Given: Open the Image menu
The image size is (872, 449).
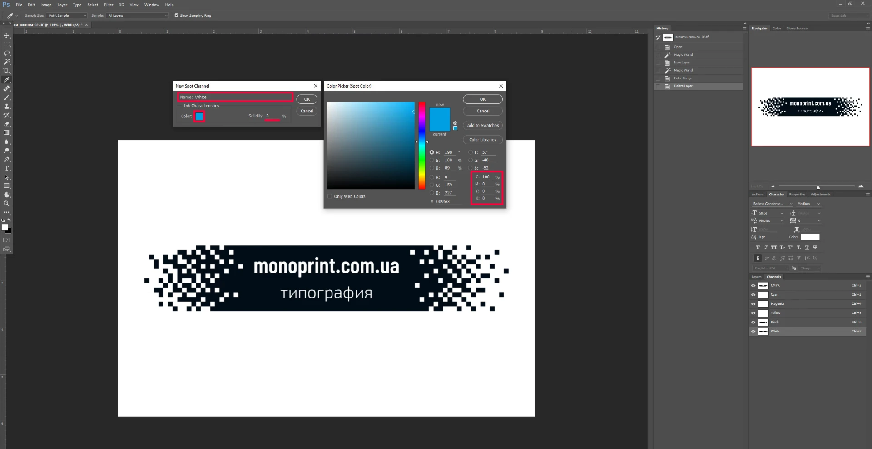Looking at the screenshot, I should 46,5.
